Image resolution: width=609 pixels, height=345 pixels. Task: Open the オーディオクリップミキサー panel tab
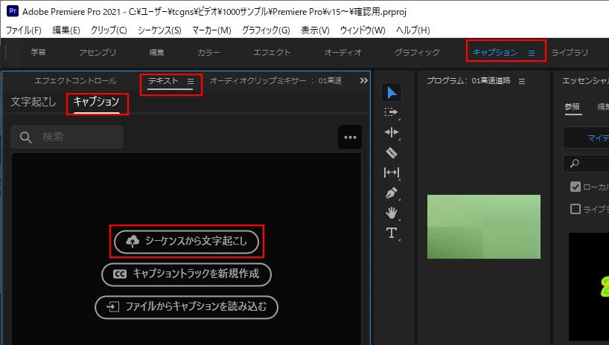(275, 81)
